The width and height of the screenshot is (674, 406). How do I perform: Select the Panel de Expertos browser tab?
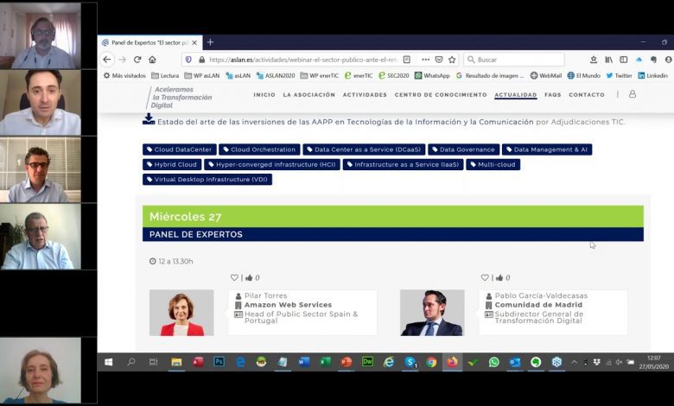point(150,42)
